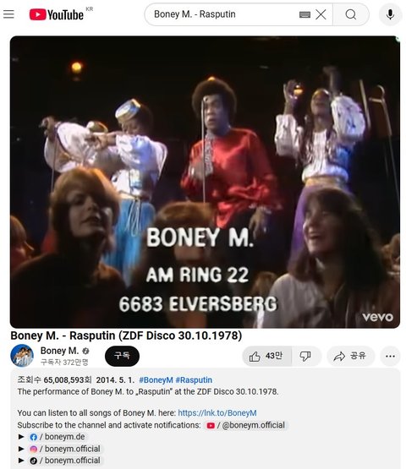Share the video using 공유 button

(350, 356)
